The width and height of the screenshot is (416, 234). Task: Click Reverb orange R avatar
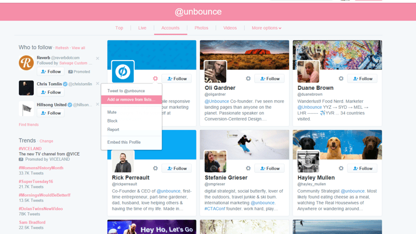click(26, 63)
